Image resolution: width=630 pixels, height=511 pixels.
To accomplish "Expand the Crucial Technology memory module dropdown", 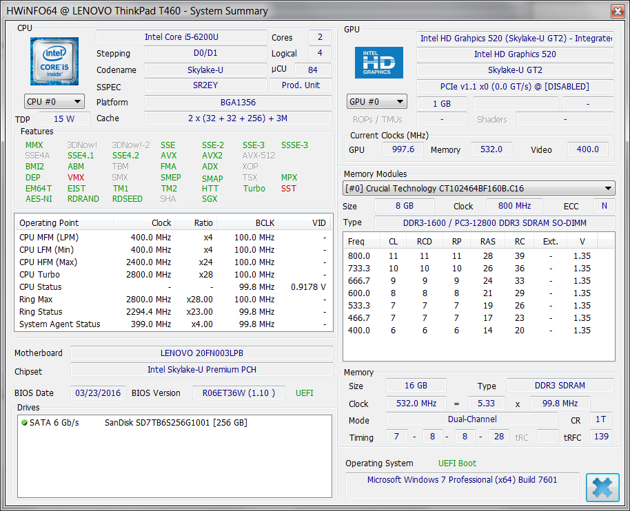I will [478, 188].
